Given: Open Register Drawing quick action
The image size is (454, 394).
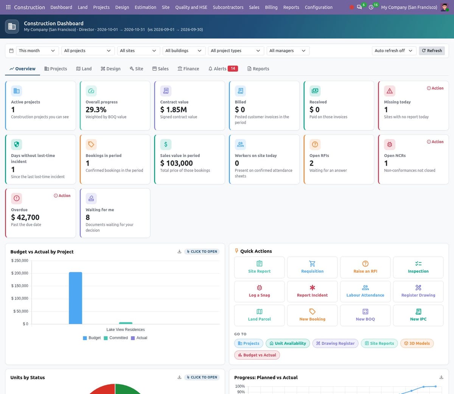Looking at the screenshot, I should coord(418,292).
